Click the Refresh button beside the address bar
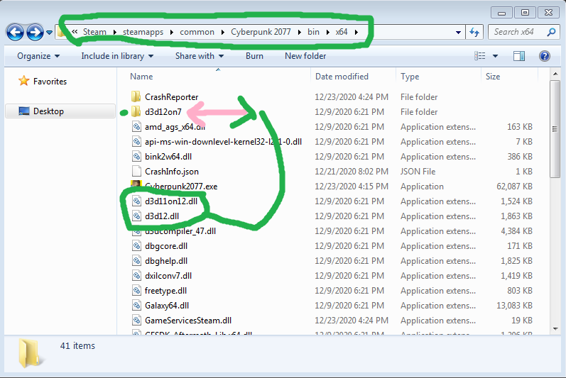This screenshot has width=566, height=378. click(474, 32)
